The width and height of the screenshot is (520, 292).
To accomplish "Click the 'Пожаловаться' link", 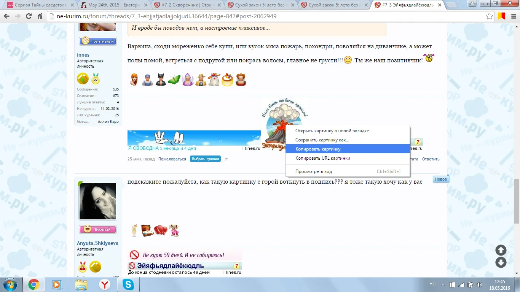I will pos(172,159).
